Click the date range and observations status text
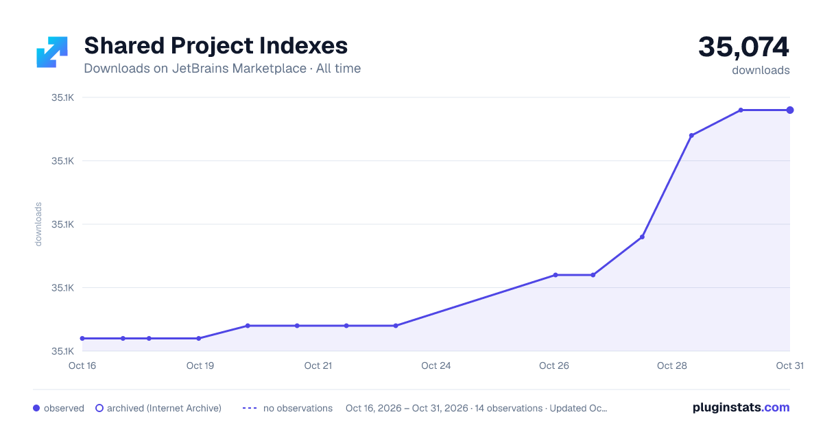 tap(477, 408)
